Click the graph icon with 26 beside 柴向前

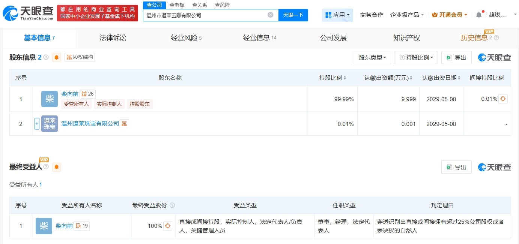tap(87, 94)
